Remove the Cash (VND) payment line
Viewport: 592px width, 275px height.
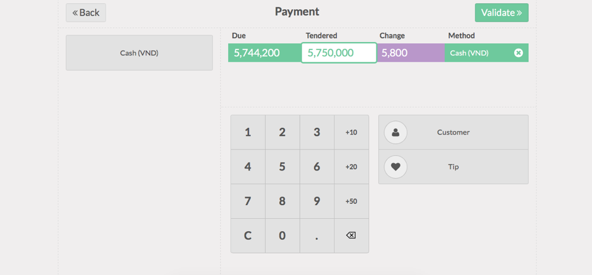[518, 53]
